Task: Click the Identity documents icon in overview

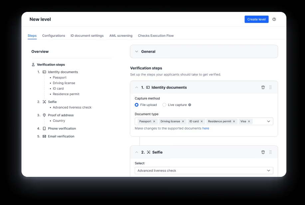Action: click(x=44, y=72)
